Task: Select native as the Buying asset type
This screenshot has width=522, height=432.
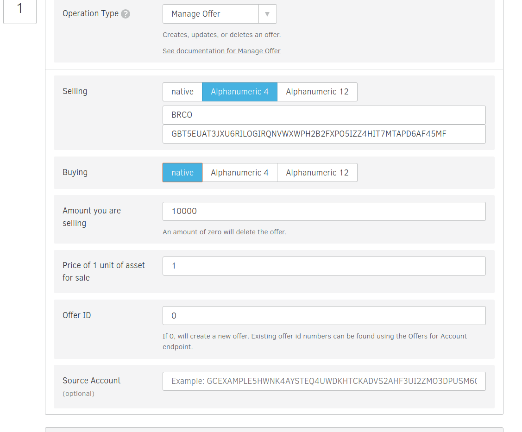Action: coord(182,173)
